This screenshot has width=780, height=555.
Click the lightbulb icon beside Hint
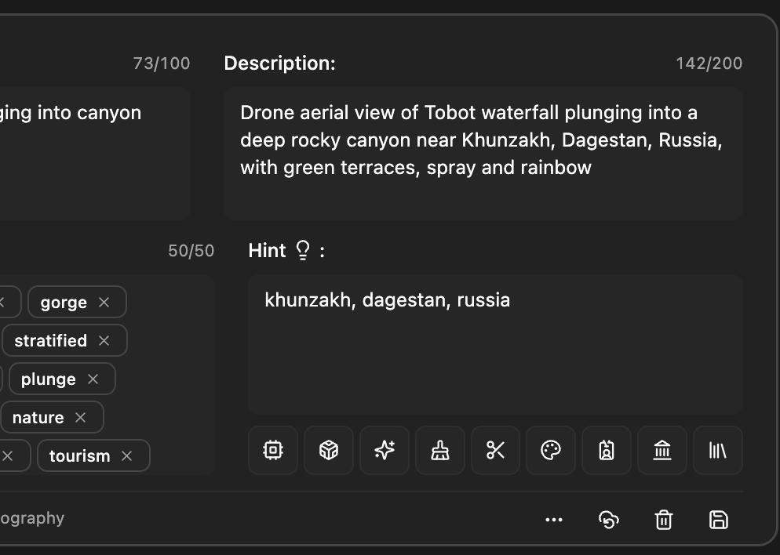tap(302, 250)
